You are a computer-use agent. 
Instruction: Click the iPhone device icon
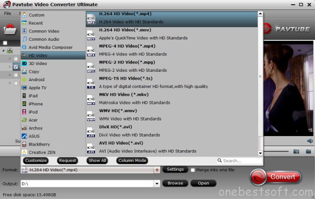(x=24, y=104)
